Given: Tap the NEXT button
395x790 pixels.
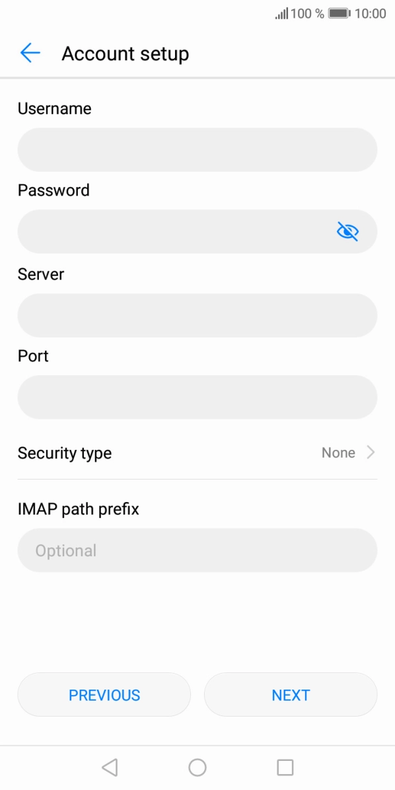Looking at the screenshot, I should (x=291, y=695).
